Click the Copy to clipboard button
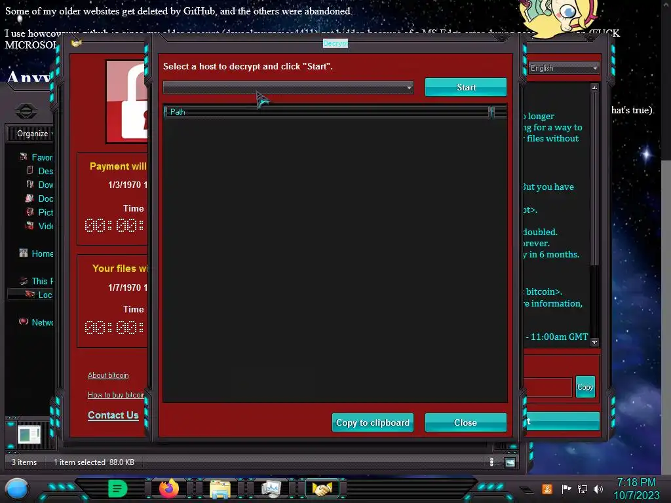671x503 pixels. [x=373, y=422]
